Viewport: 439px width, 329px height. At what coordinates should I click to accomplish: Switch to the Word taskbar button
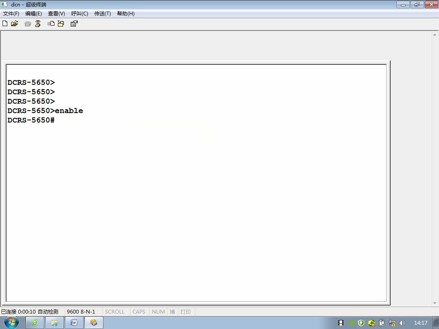pos(74,323)
